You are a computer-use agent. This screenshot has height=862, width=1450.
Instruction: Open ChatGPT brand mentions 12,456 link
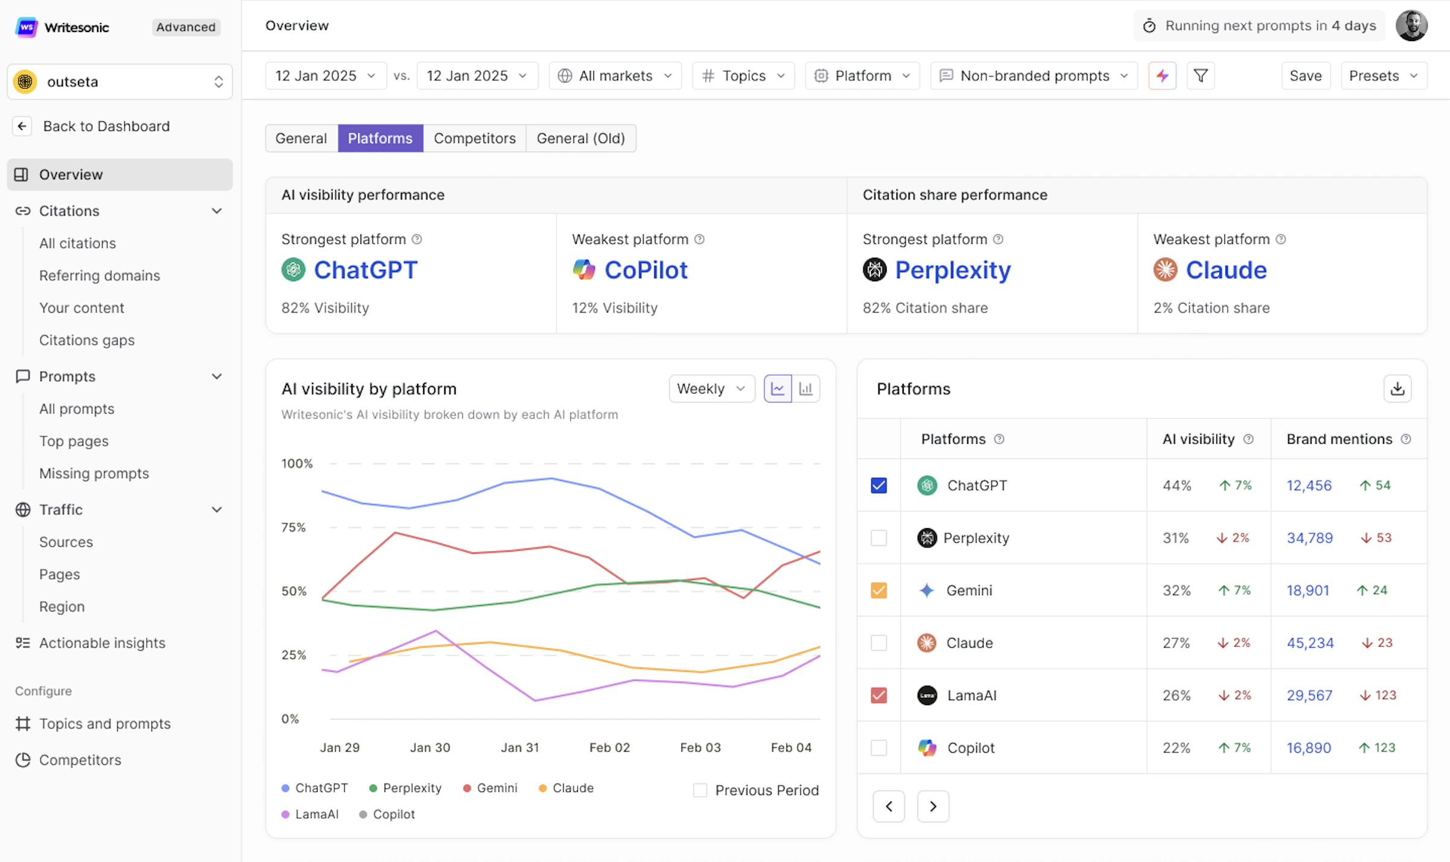(1309, 485)
